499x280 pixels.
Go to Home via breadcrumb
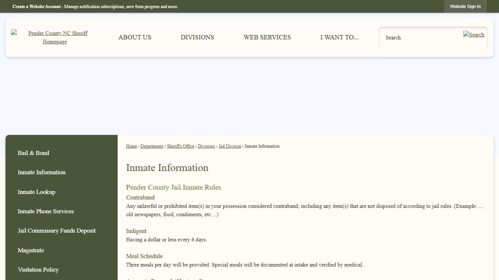(x=131, y=146)
